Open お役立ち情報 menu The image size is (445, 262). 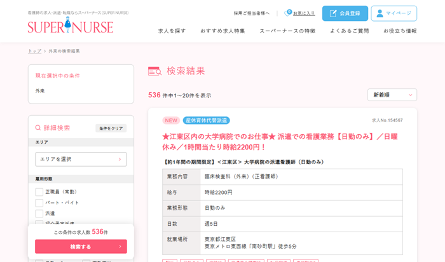(400, 31)
